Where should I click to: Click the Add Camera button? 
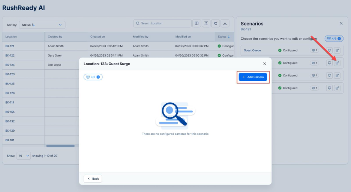tap(253, 77)
